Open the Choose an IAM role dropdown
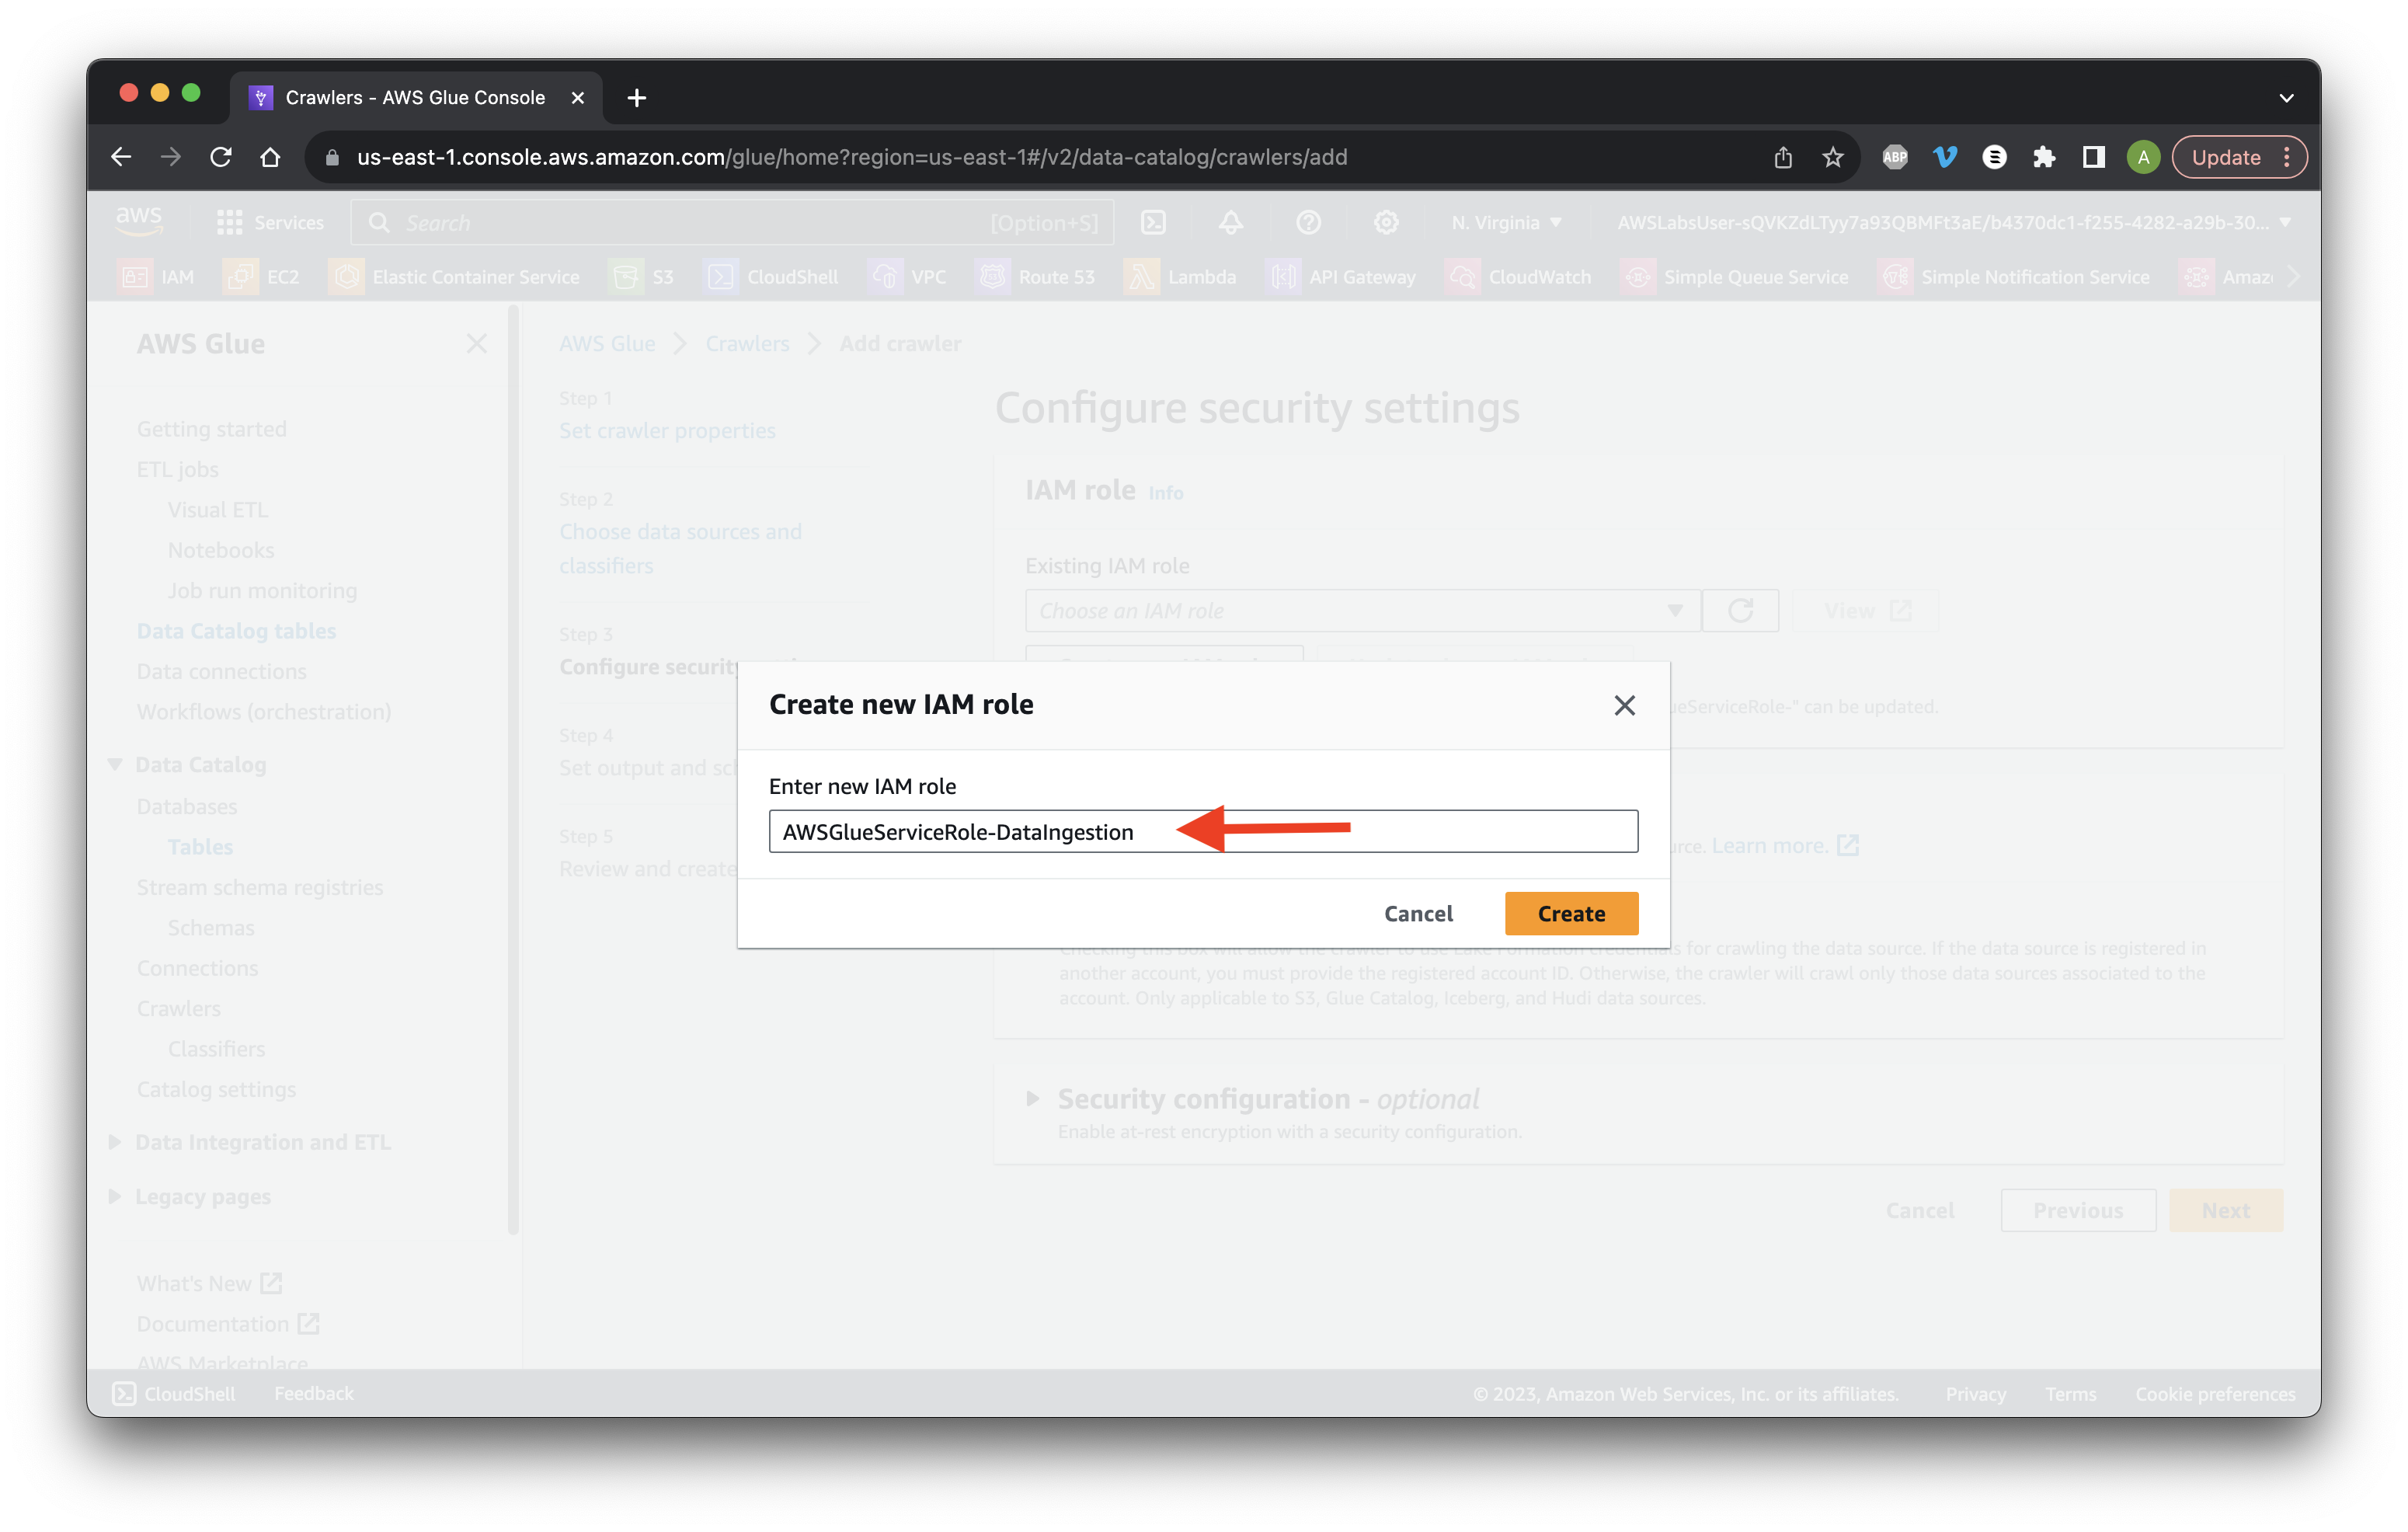 coord(1362,610)
